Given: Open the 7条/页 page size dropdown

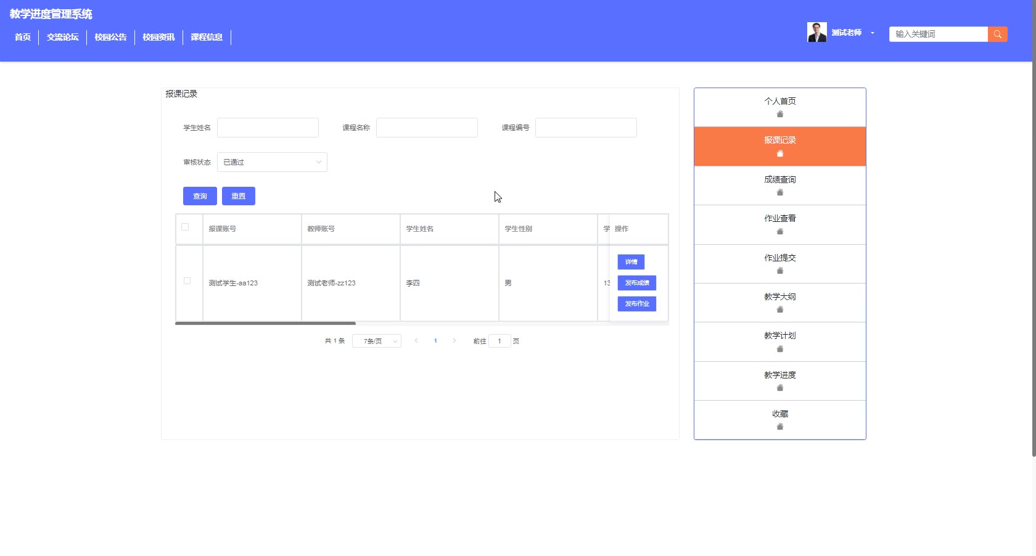Looking at the screenshot, I should (x=377, y=341).
